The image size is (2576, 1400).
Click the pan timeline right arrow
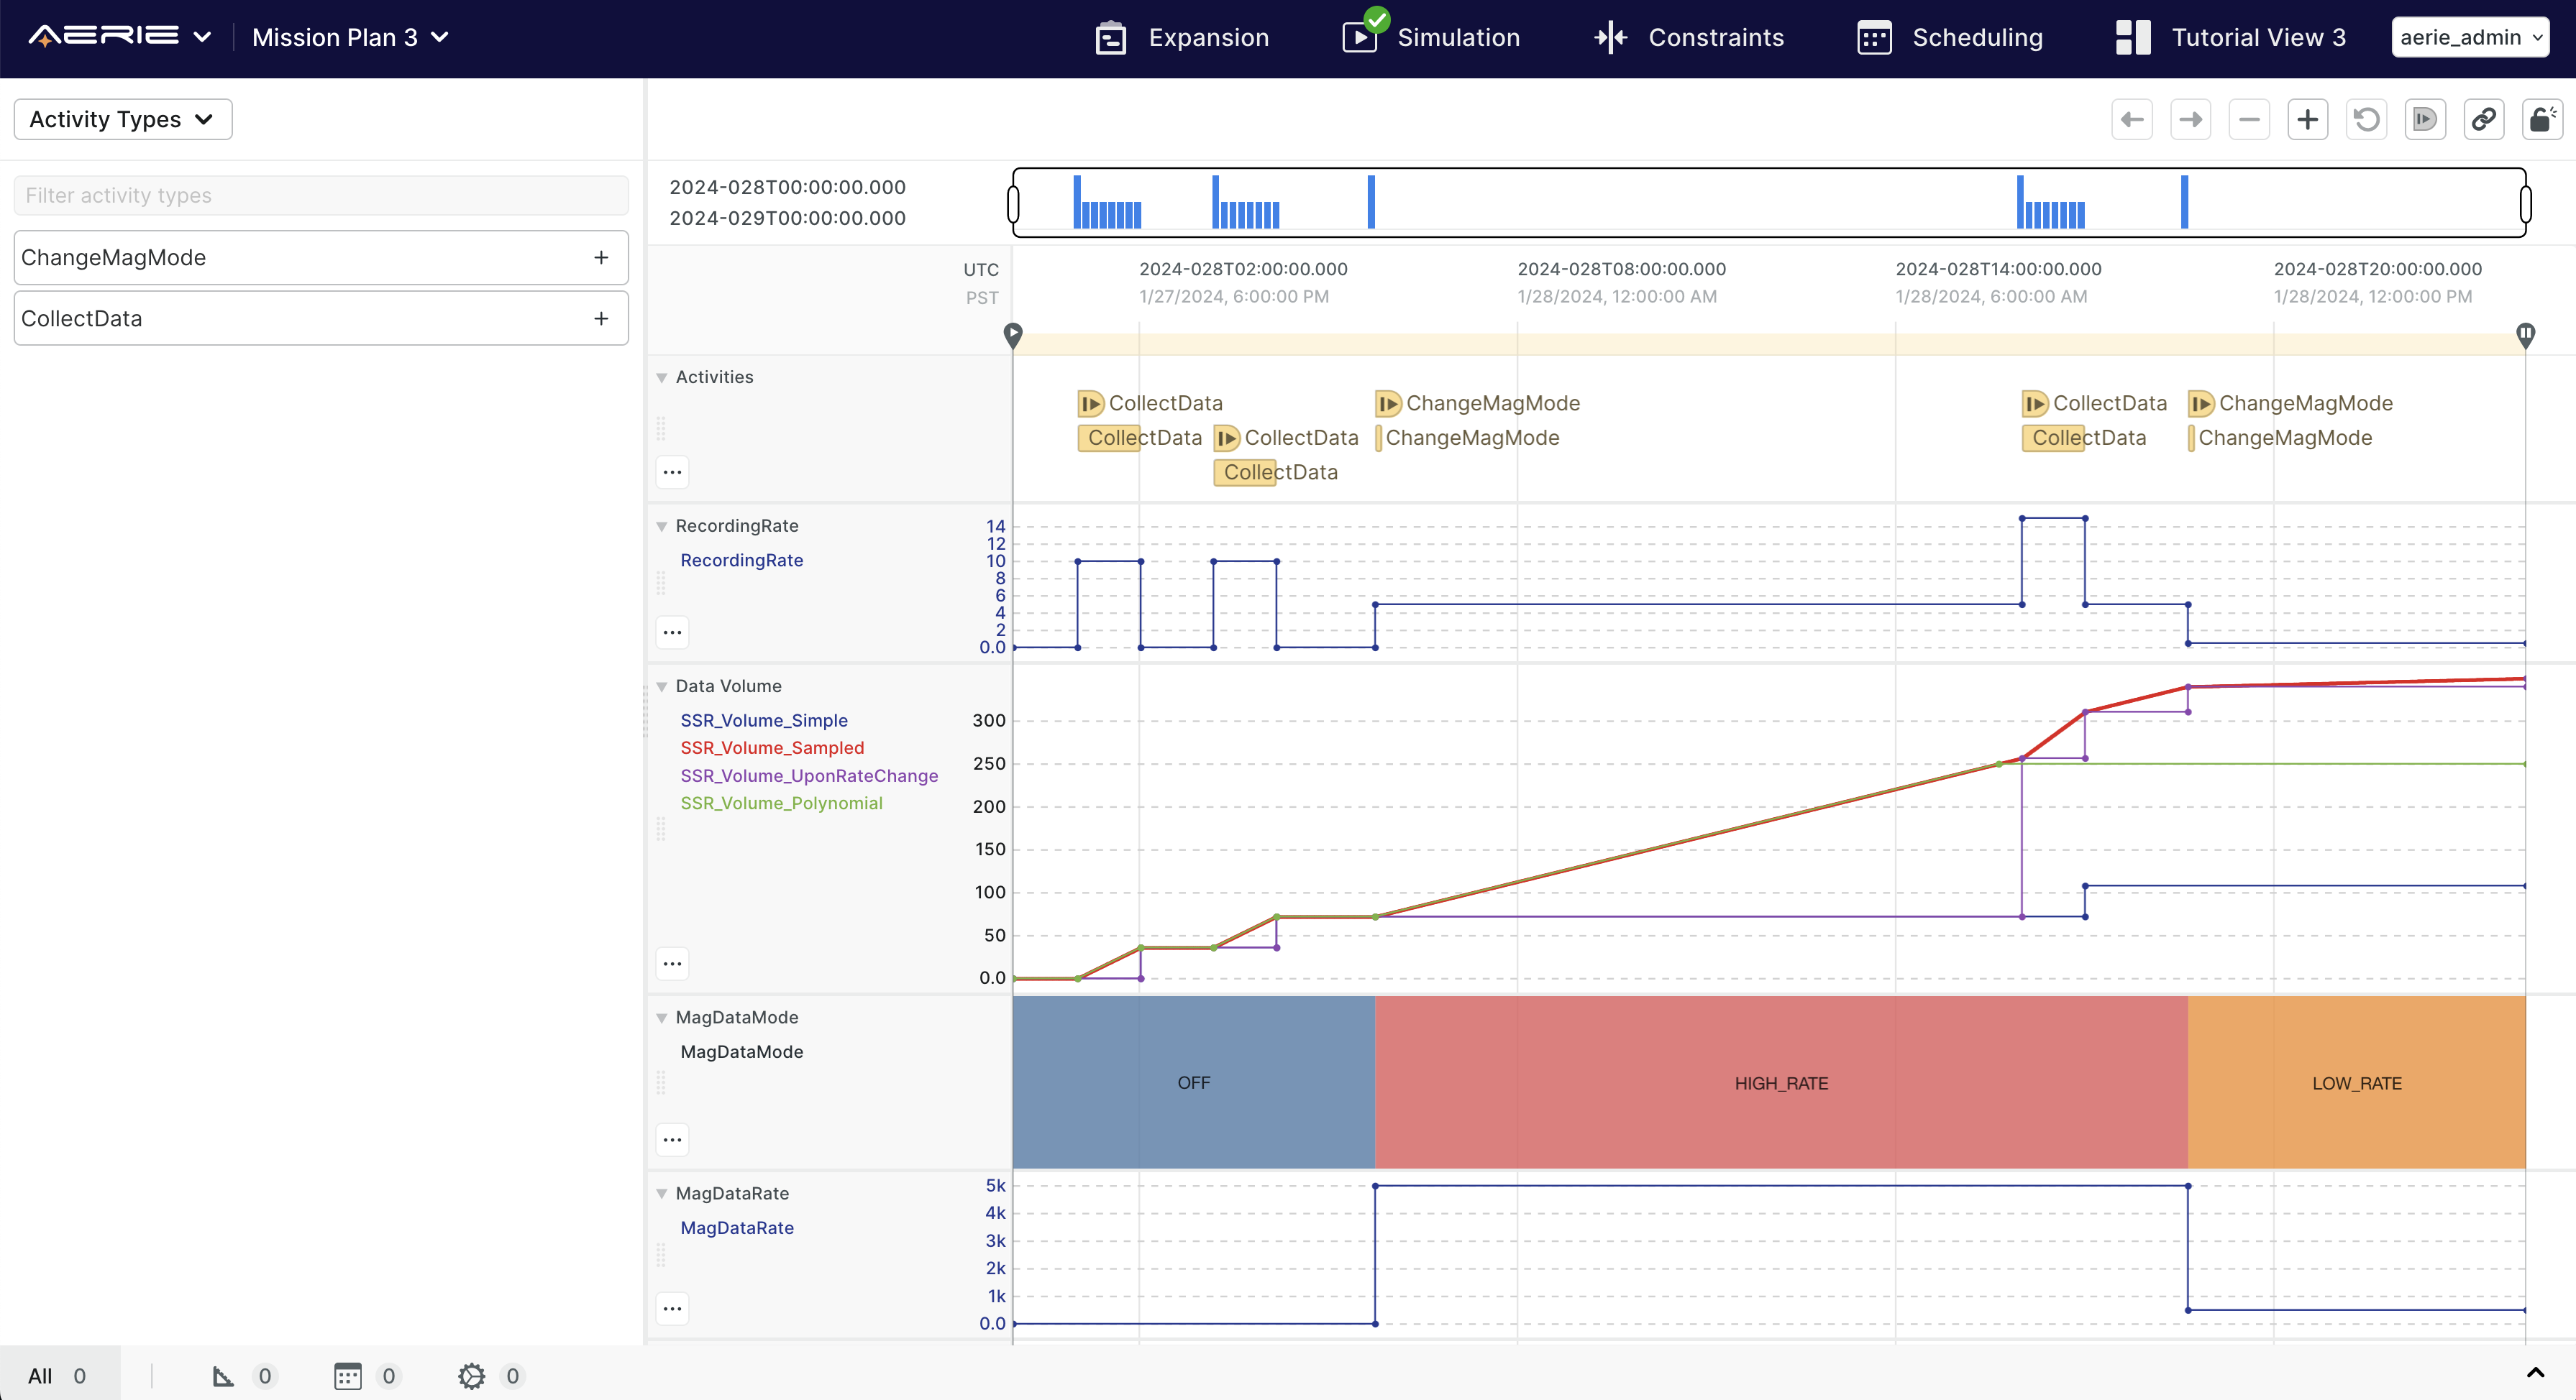2190,120
